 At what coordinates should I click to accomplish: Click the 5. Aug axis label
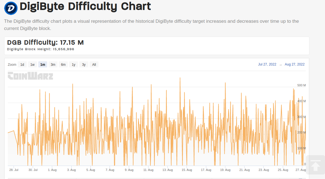(91, 170)
